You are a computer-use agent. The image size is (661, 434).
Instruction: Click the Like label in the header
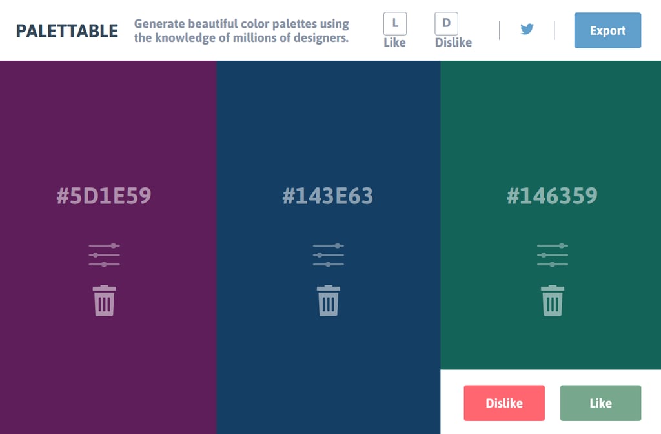pos(394,43)
